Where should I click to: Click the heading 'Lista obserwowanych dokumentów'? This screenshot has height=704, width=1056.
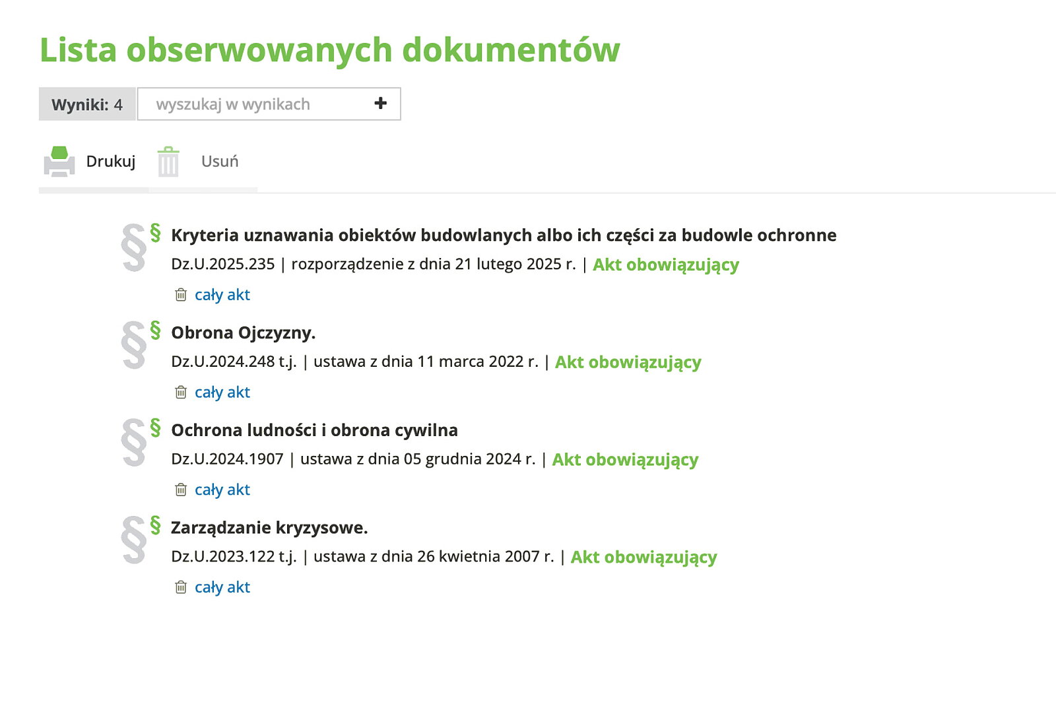pos(330,50)
